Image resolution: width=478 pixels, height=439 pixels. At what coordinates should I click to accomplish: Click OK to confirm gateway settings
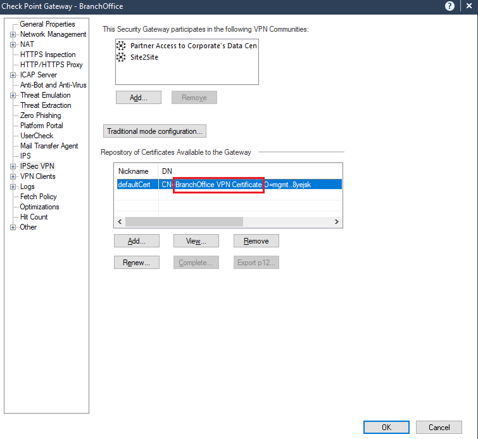[x=386, y=428]
